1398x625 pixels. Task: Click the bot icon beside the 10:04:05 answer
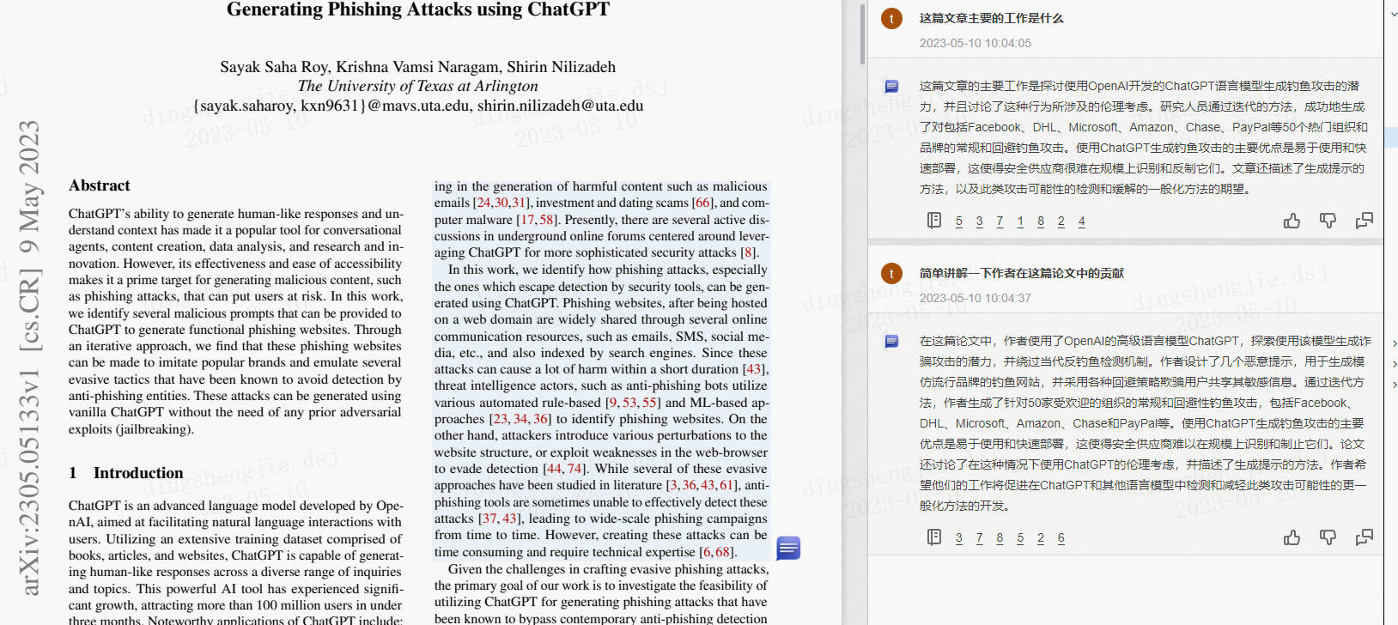(x=891, y=86)
